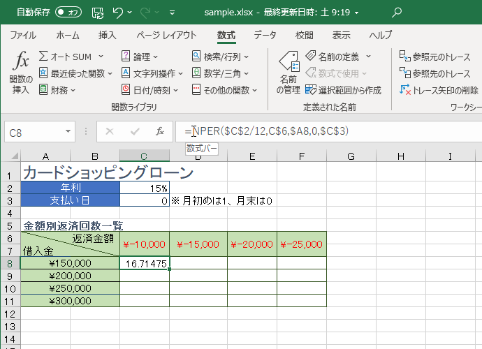Confirm formula with checkmark icon
The height and width of the screenshot is (349, 482).
point(135,131)
